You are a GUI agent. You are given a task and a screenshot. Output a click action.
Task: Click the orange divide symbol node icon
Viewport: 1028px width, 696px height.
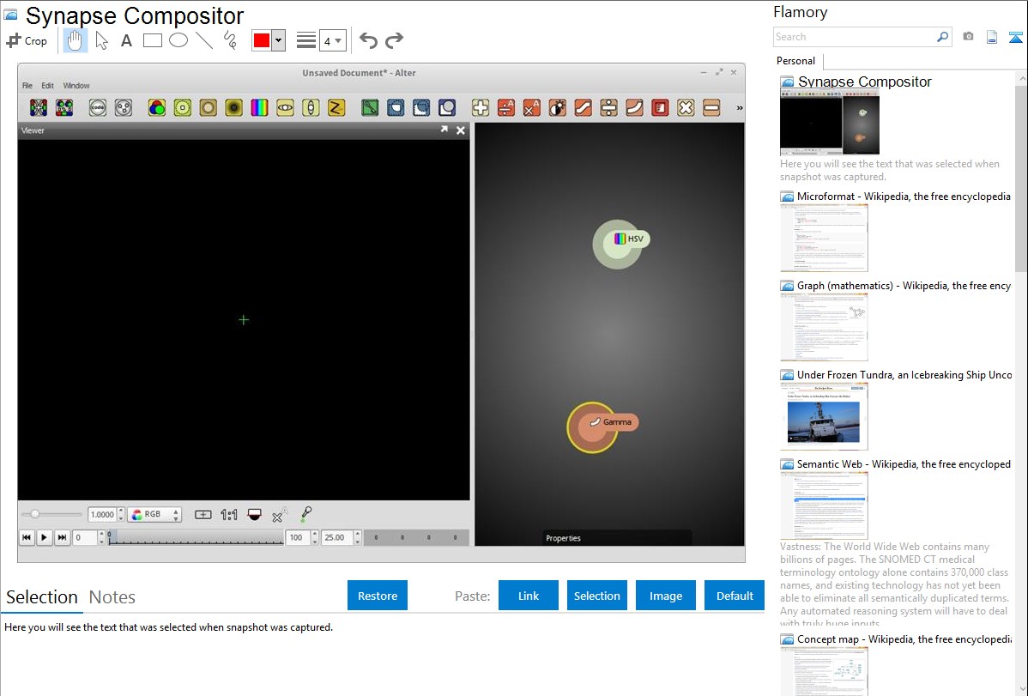pyautogui.click(x=608, y=107)
